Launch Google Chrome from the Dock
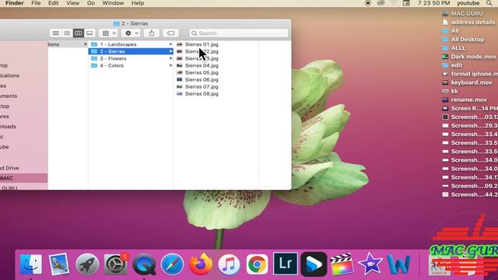The width and height of the screenshot is (498, 280). pos(257,264)
